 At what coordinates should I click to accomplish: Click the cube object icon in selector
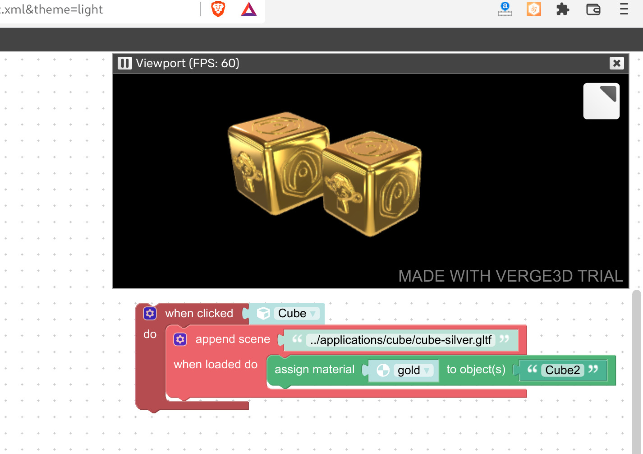point(263,313)
